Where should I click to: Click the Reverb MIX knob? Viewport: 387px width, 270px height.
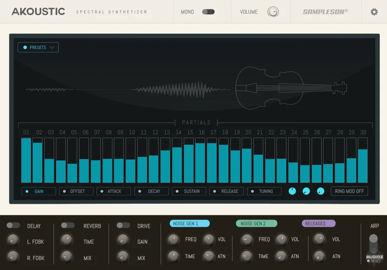coord(67,256)
